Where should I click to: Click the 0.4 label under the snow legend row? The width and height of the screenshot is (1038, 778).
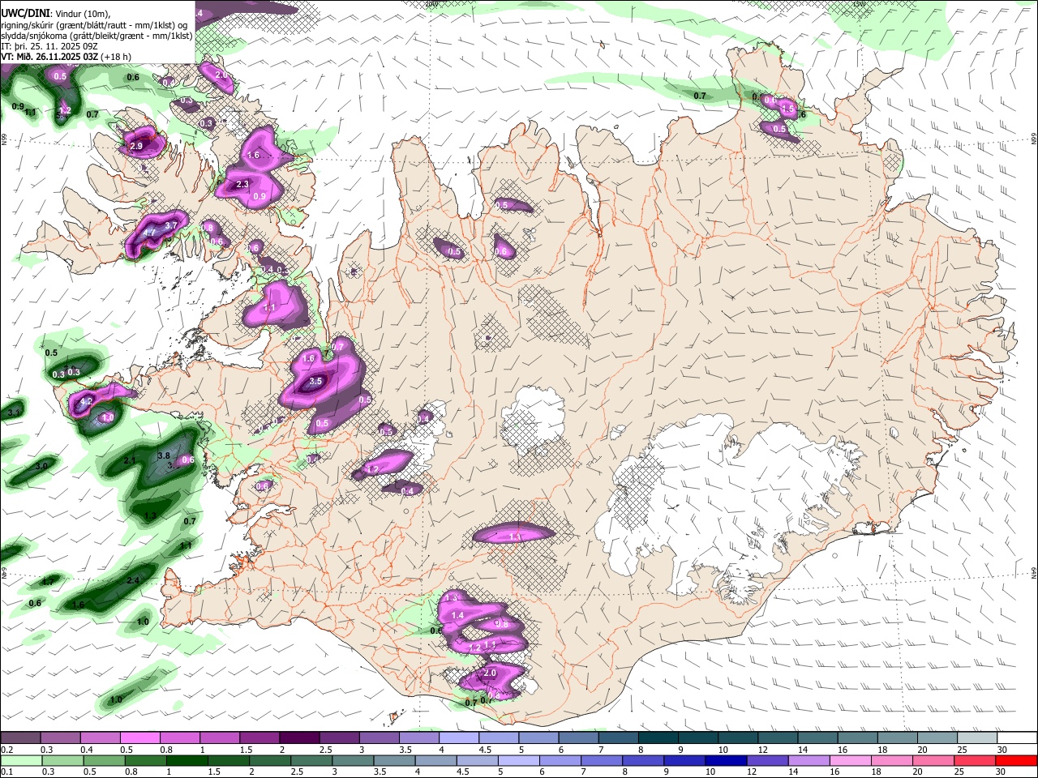tap(87, 750)
